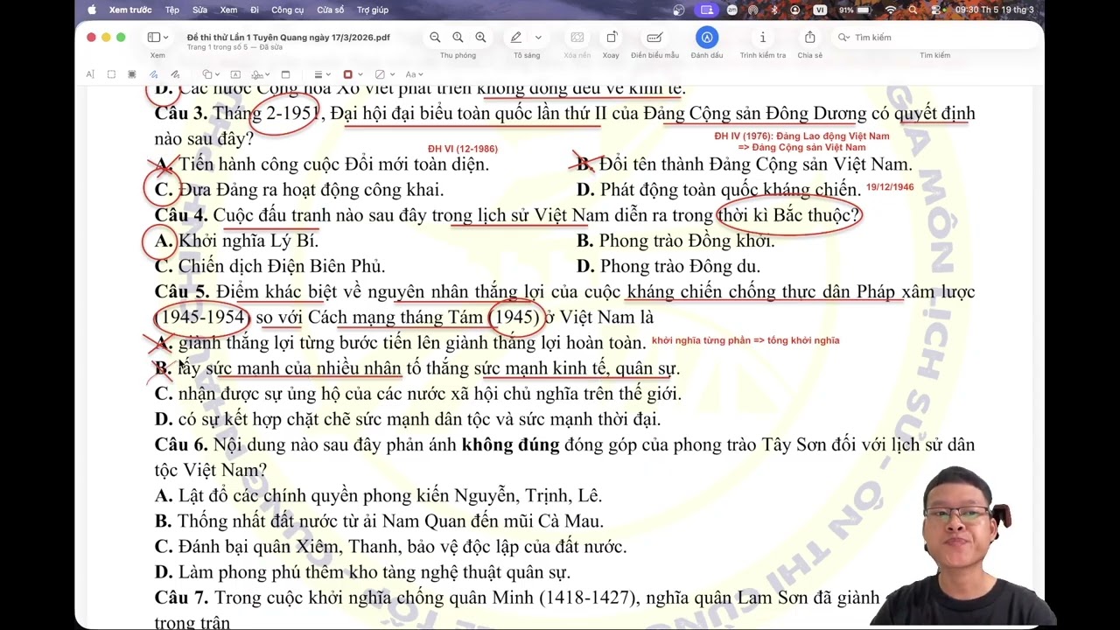The image size is (1120, 630).
Task: Toggle the Đánh dấu markup toolbar
Action: point(707,38)
